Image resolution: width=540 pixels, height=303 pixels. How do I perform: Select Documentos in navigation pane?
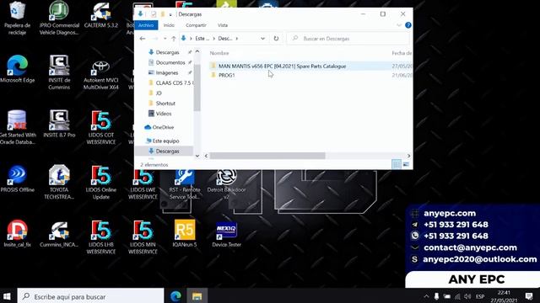tap(170, 62)
